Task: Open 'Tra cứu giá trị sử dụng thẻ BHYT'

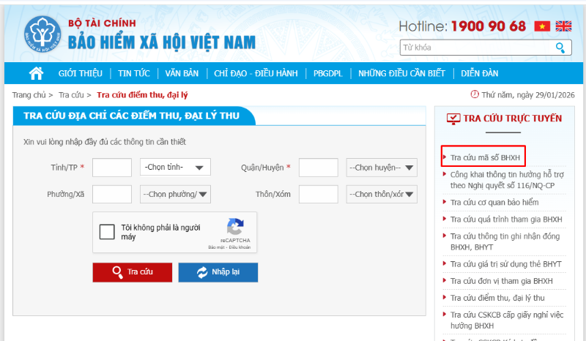Action: pos(505,264)
